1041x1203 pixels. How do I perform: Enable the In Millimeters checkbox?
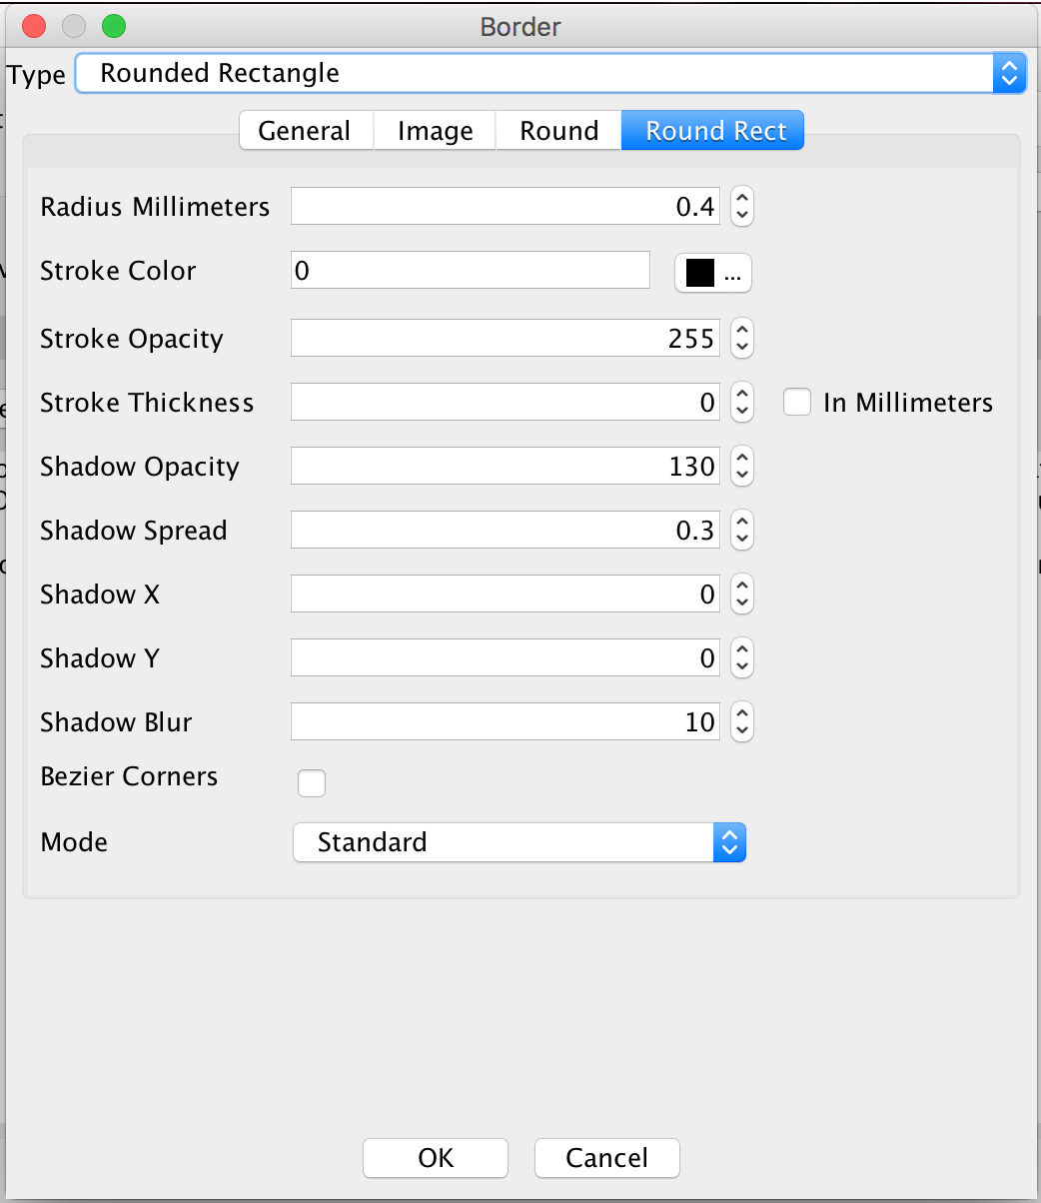click(x=796, y=402)
